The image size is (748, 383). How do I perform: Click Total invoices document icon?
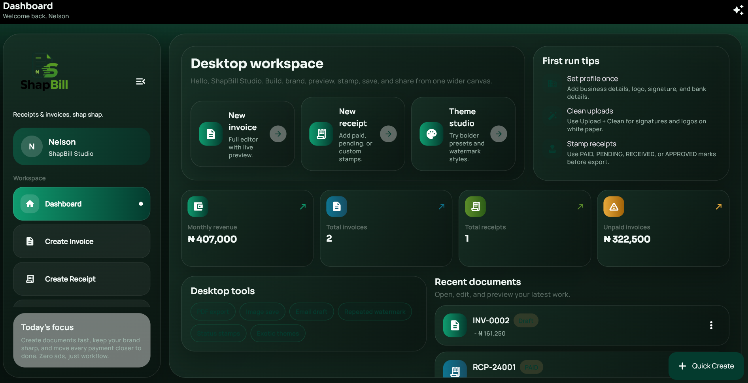336,206
